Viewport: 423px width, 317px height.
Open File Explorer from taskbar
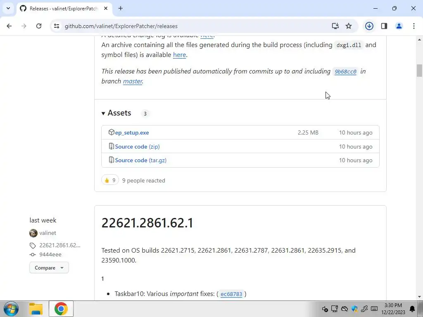(36, 309)
